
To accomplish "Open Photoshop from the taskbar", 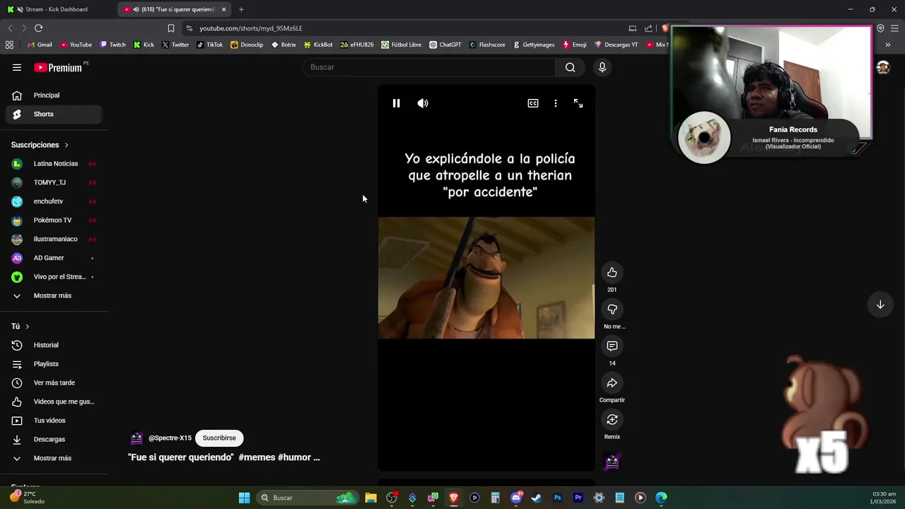I will [557, 498].
